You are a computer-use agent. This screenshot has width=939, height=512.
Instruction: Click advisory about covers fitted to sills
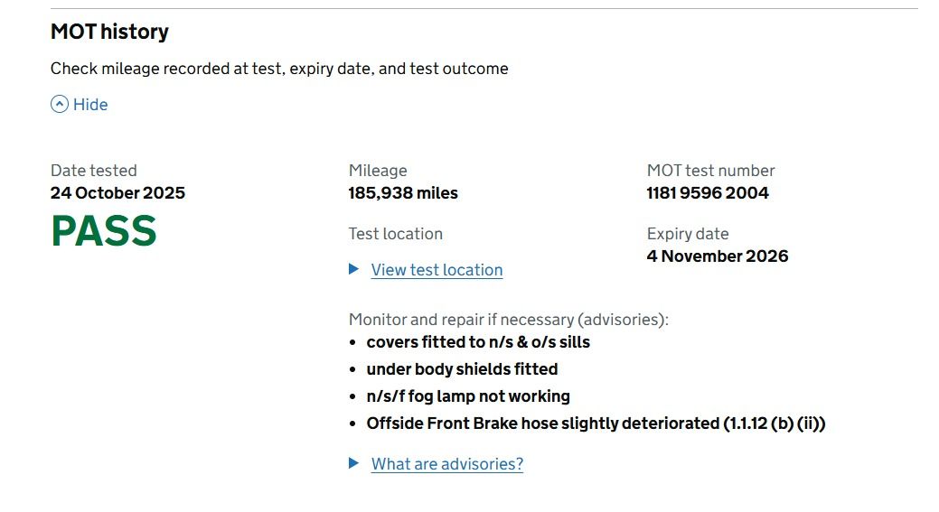point(478,342)
